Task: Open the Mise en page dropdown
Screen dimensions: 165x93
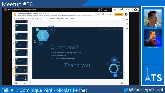Action: pyautogui.click(x=60, y=19)
